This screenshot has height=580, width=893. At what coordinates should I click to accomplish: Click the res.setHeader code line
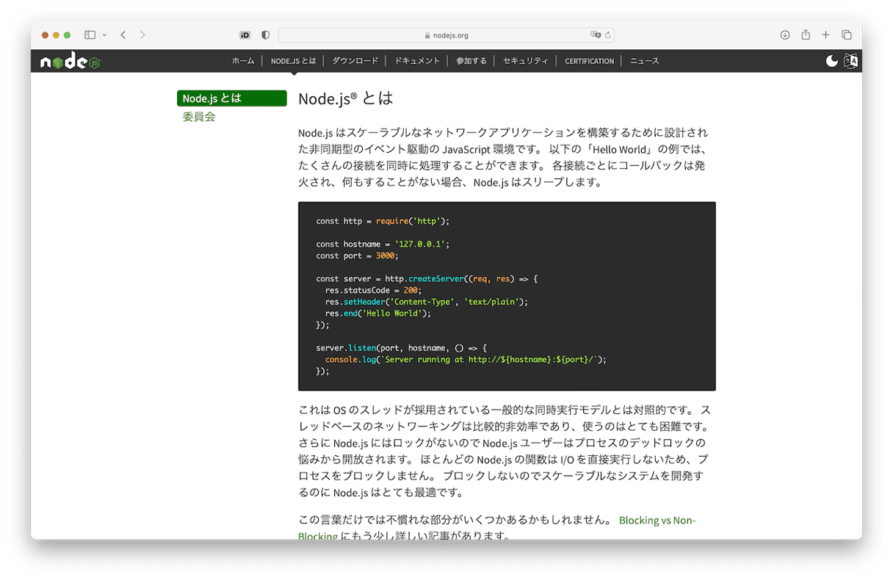click(x=427, y=302)
